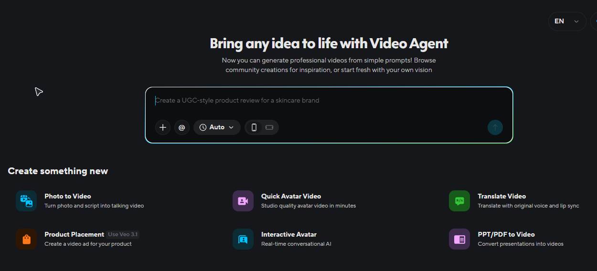Click the Interactive Avatar chat icon
The width and height of the screenshot is (597, 271).
pyautogui.click(x=243, y=239)
